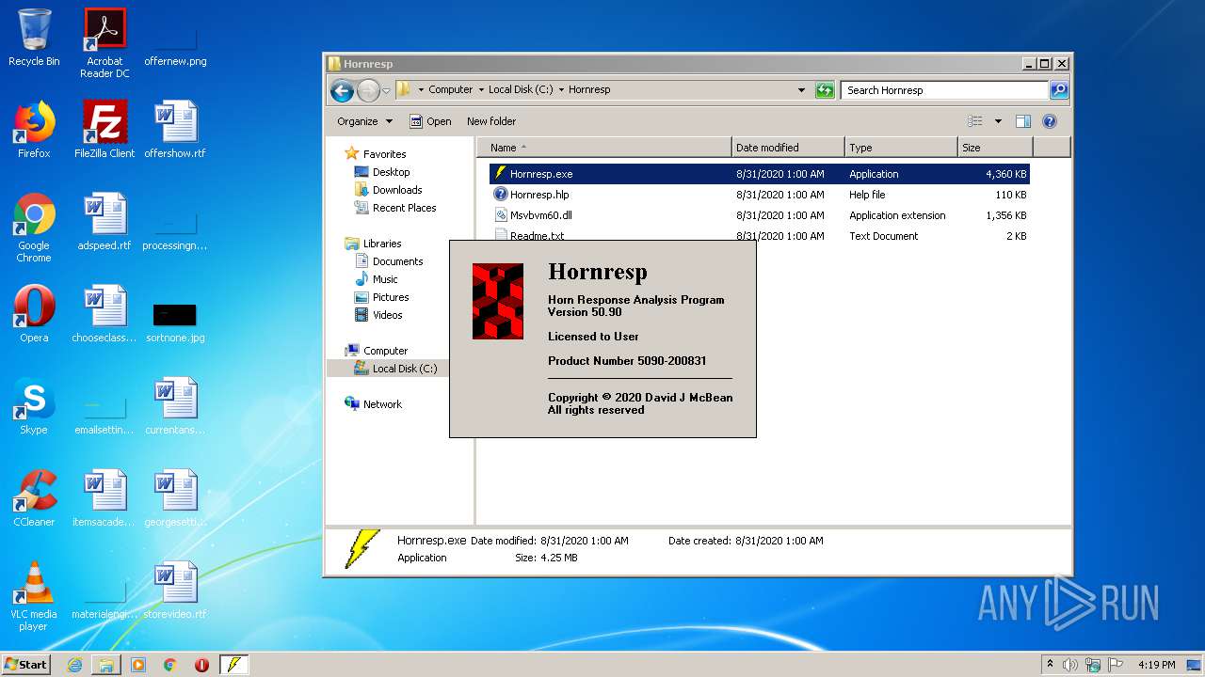Sort by the Type column header
The image size is (1205, 677).
901,148
